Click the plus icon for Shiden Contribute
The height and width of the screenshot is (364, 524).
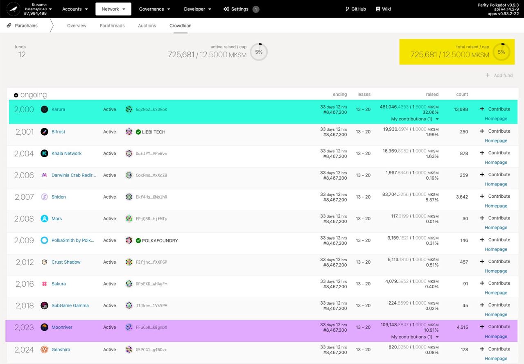482,196
